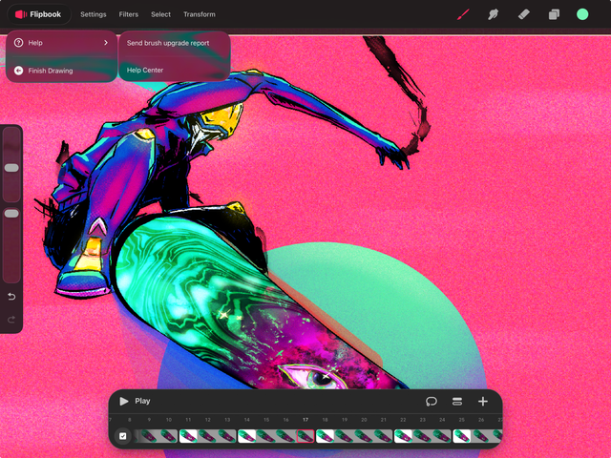Select the brush tool icon
The height and width of the screenshot is (458, 611).
(x=463, y=14)
